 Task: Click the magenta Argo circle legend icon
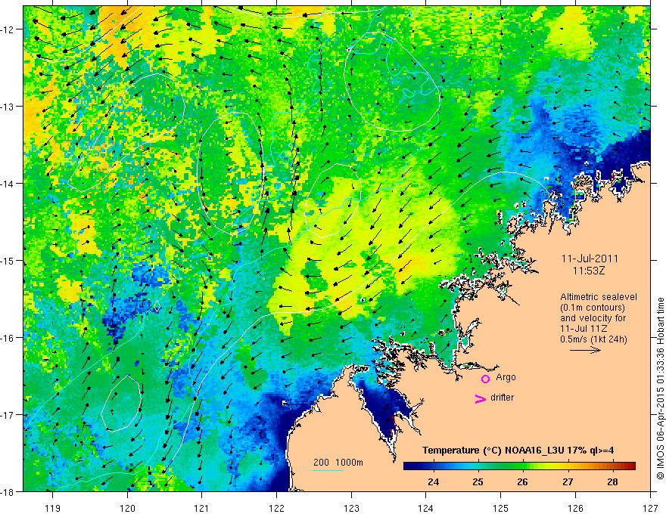485,379
